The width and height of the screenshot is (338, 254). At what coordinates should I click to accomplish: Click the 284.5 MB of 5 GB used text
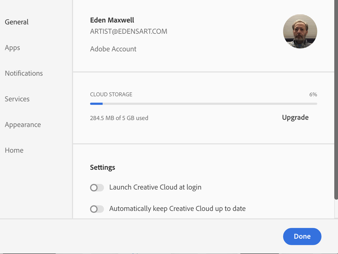(x=119, y=118)
